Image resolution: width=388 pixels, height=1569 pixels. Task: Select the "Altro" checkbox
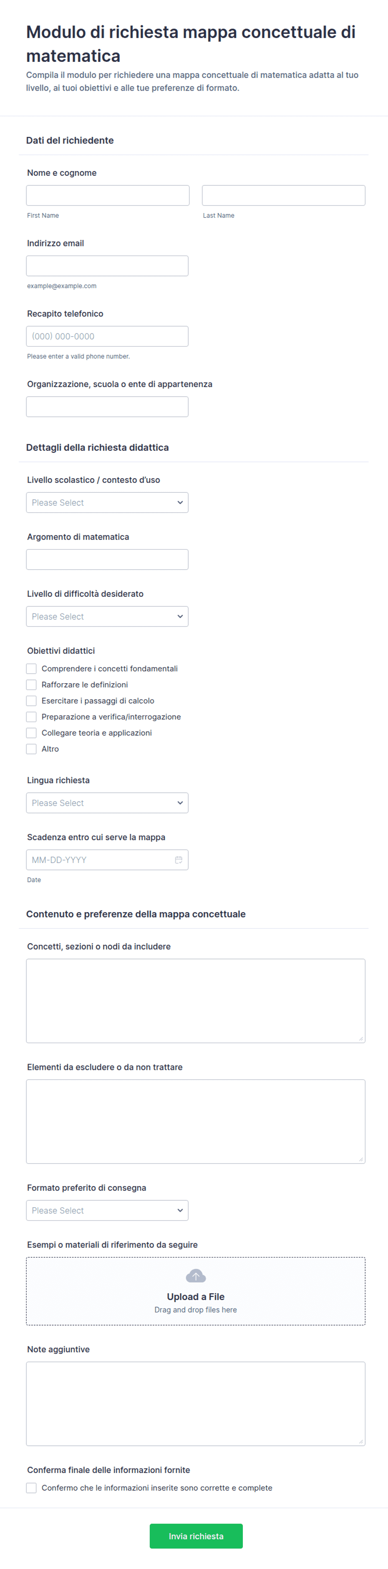pos(32,748)
